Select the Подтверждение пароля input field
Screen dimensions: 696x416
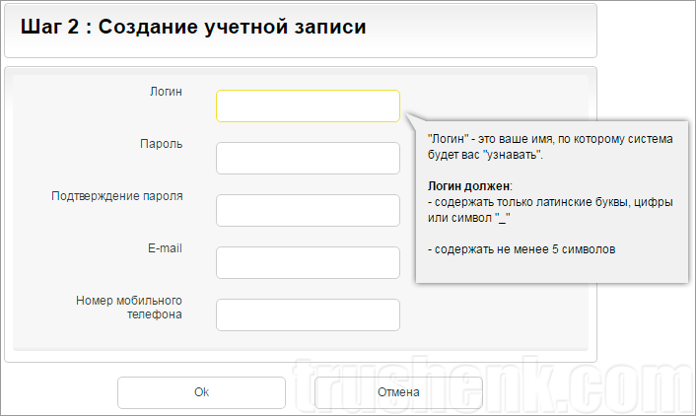click(308, 210)
